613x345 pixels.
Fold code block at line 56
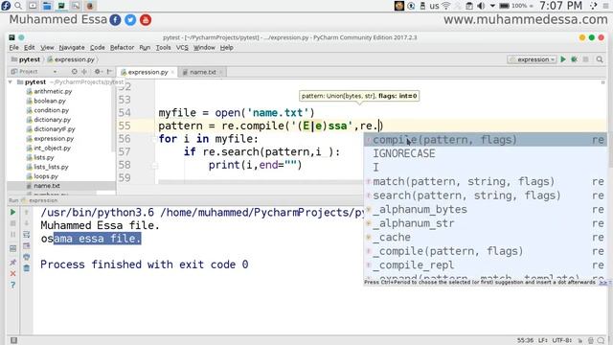coord(154,139)
